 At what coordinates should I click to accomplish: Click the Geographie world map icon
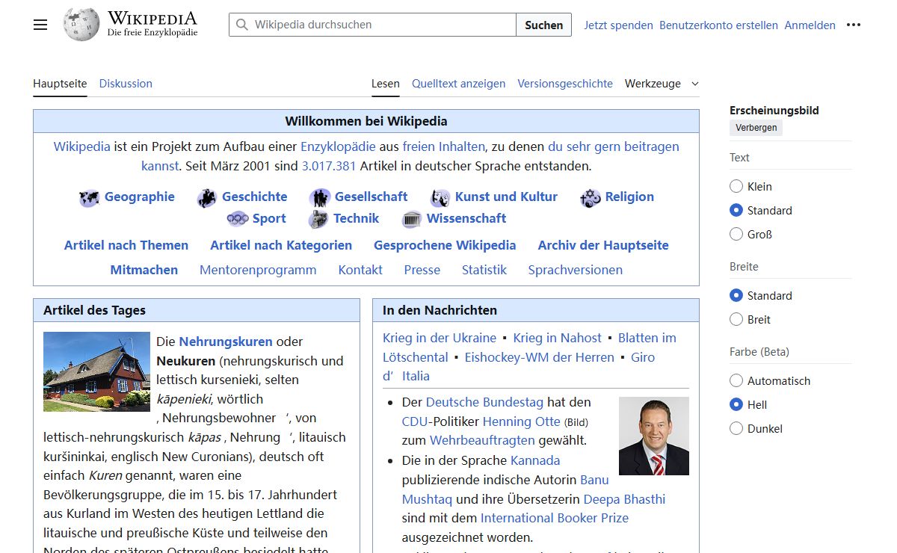point(89,198)
